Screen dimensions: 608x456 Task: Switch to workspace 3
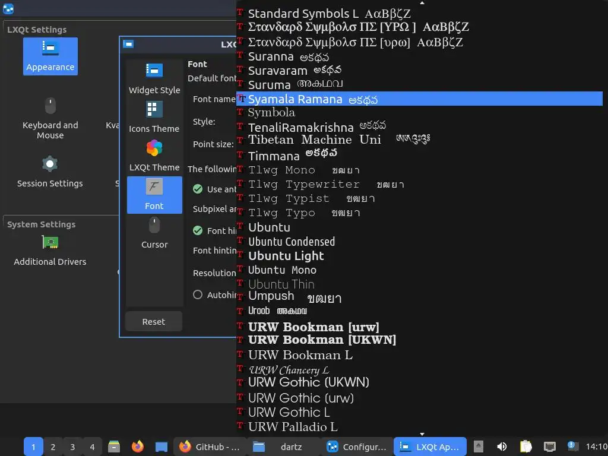[x=72, y=446]
